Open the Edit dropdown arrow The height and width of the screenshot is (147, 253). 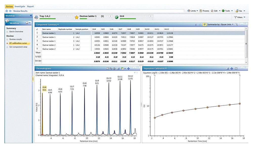coord(220,11)
